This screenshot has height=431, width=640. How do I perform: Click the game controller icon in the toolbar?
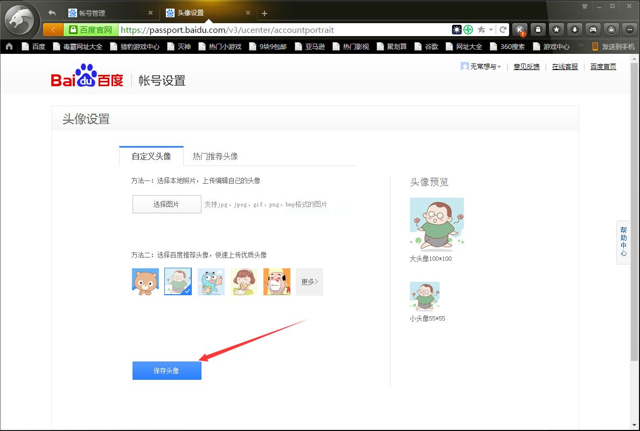pos(593,30)
